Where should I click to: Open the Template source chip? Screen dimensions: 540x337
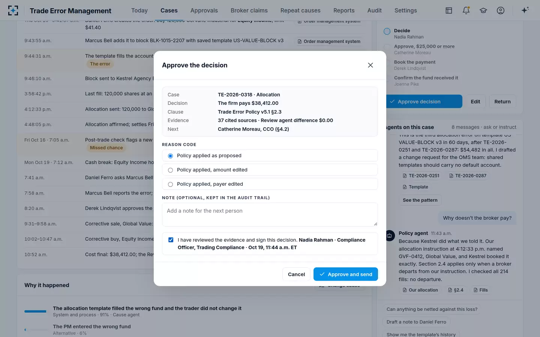click(415, 187)
